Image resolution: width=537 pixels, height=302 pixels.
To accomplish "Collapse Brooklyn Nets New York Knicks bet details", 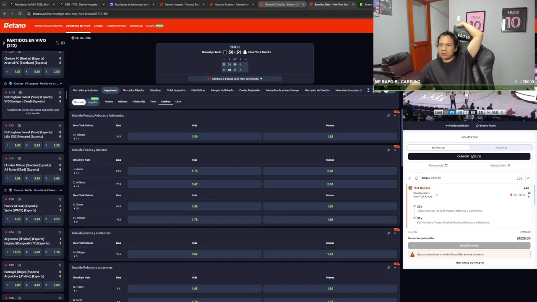I will 437,195.
